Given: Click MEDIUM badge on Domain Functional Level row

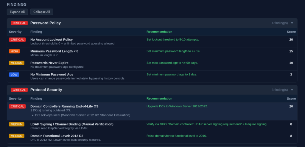Looking at the screenshot, I should [17, 136].
